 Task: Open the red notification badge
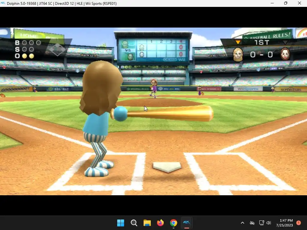coord(299,223)
